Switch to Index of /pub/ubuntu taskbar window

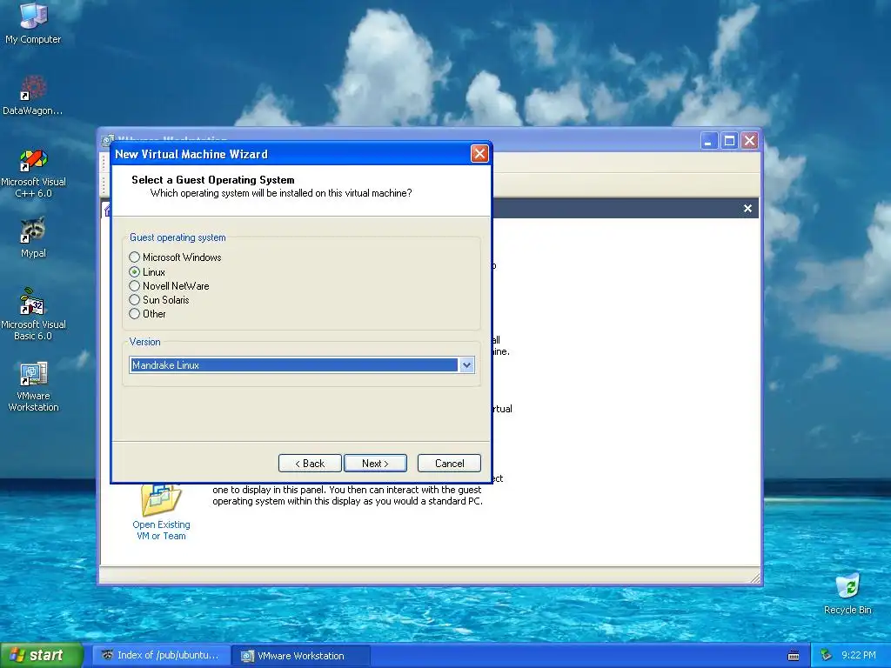(x=161, y=656)
